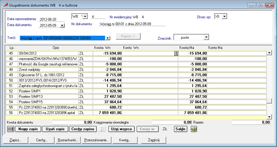Image resolution: width=277 pixels, height=147 pixels.
Task: Click the table scrollbar down arrow
Action: pos(269,116)
